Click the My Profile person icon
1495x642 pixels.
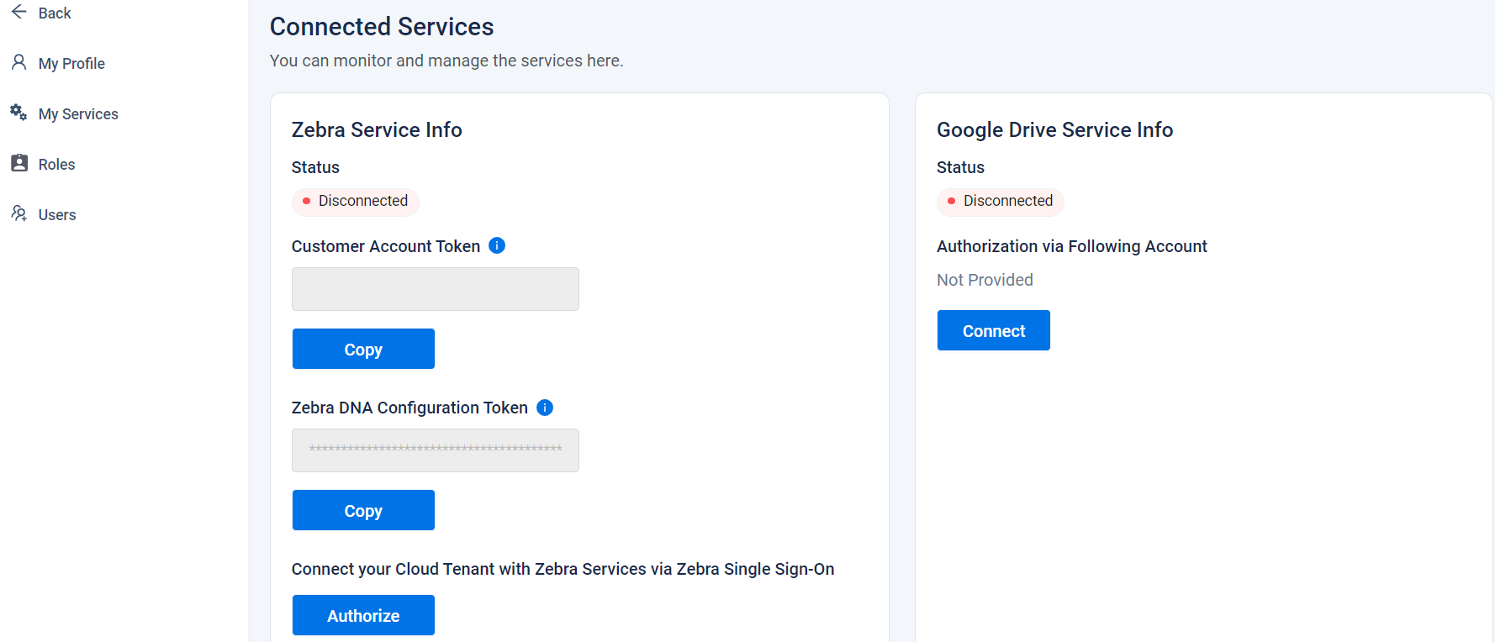point(18,62)
